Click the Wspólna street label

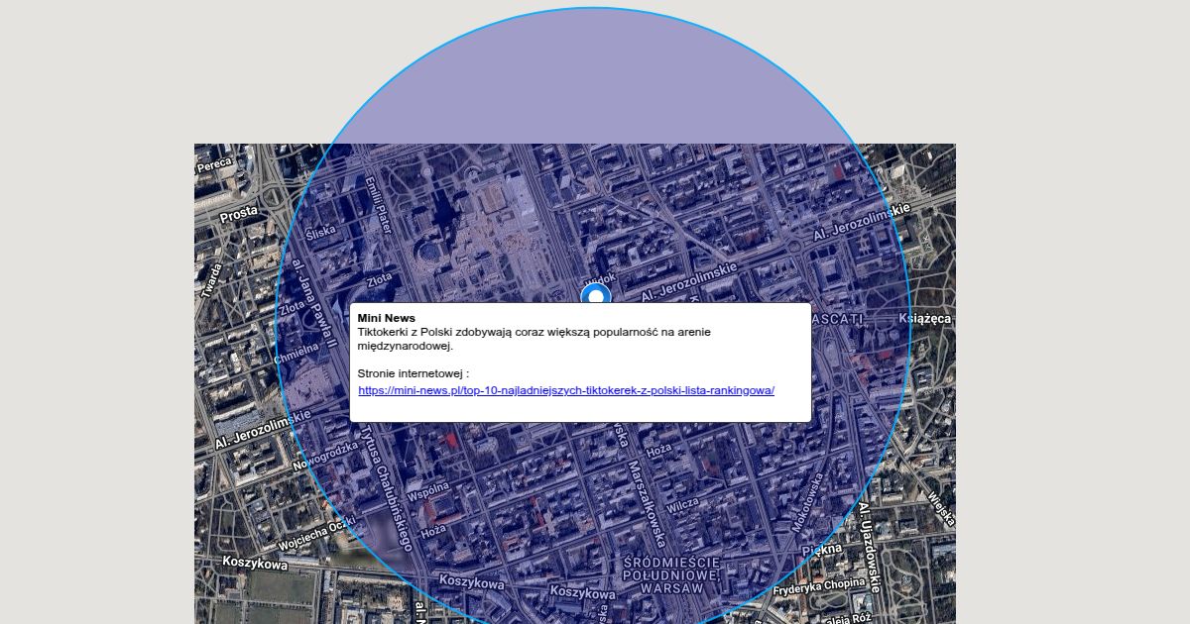[428, 490]
